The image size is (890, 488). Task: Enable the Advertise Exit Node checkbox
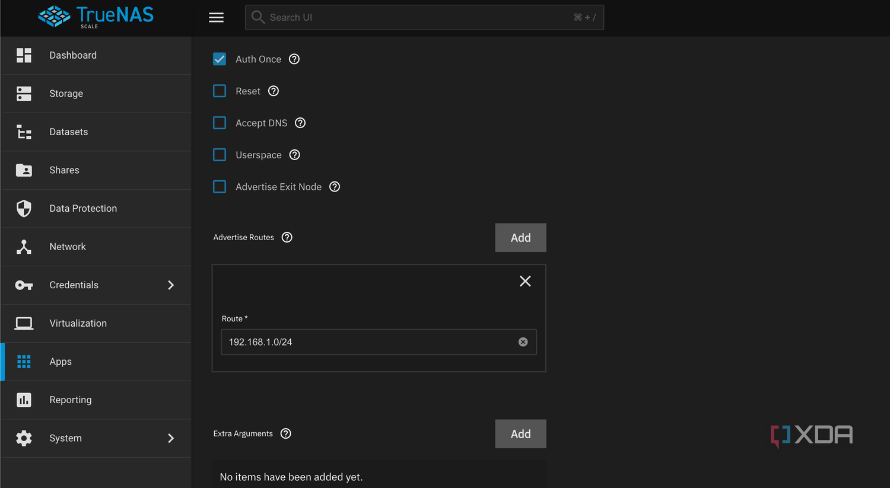click(x=220, y=187)
